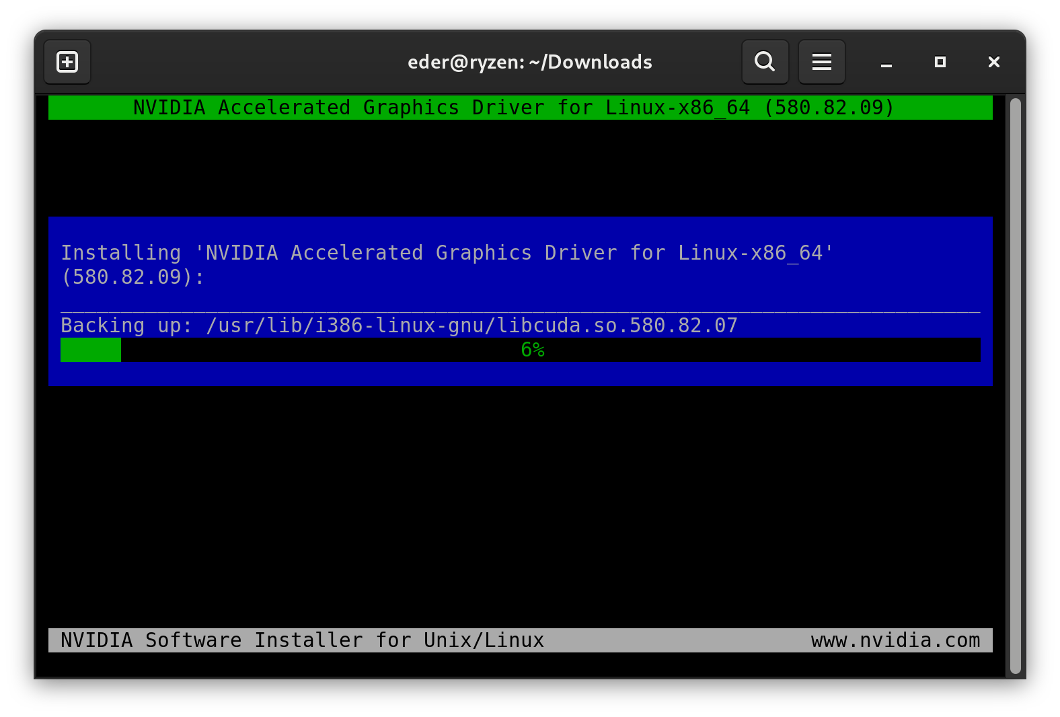Close the terminal window
Screen dimensions: 1060x717
pyautogui.click(x=993, y=62)
